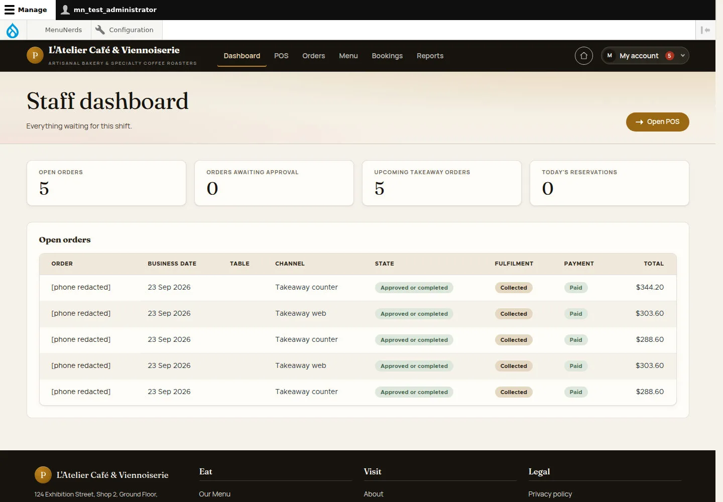Open the Bookings navigation tab
Viewport: 723px width, 502px height.
[x=387, y=56]
